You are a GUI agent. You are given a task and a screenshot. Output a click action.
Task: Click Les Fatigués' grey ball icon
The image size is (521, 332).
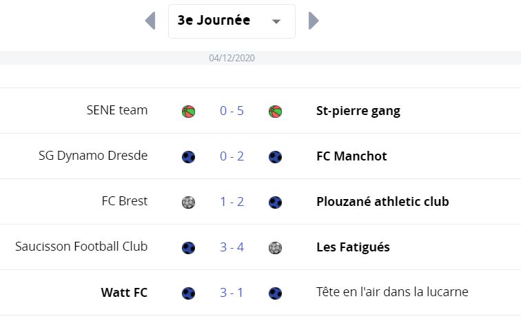click(x=275, y=248)
